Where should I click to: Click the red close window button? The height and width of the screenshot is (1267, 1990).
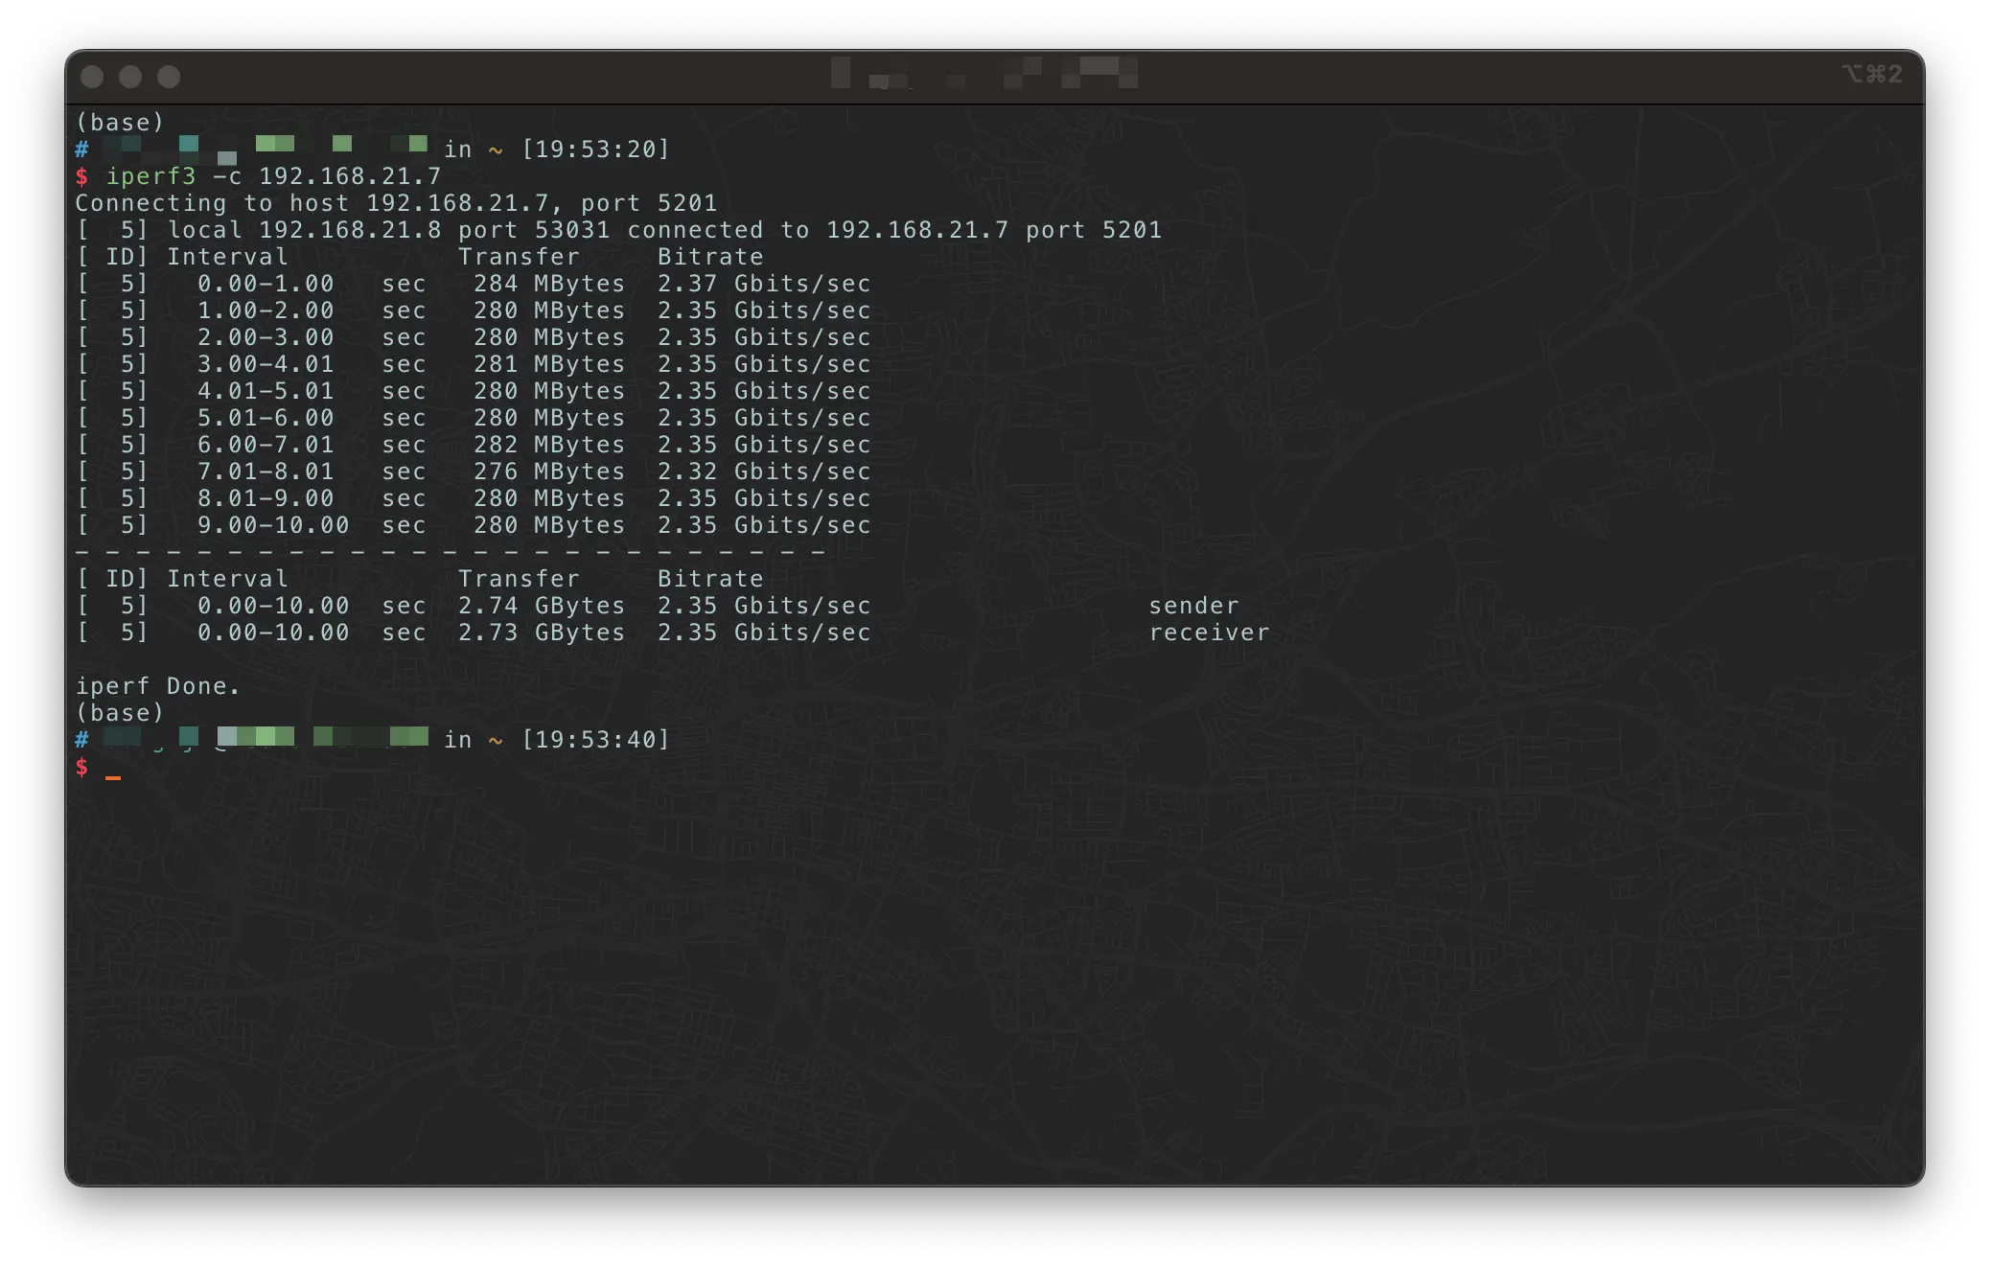(92, 77)
